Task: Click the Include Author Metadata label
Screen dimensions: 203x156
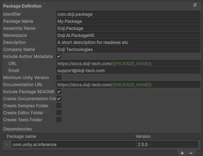Action: [28, 56]
